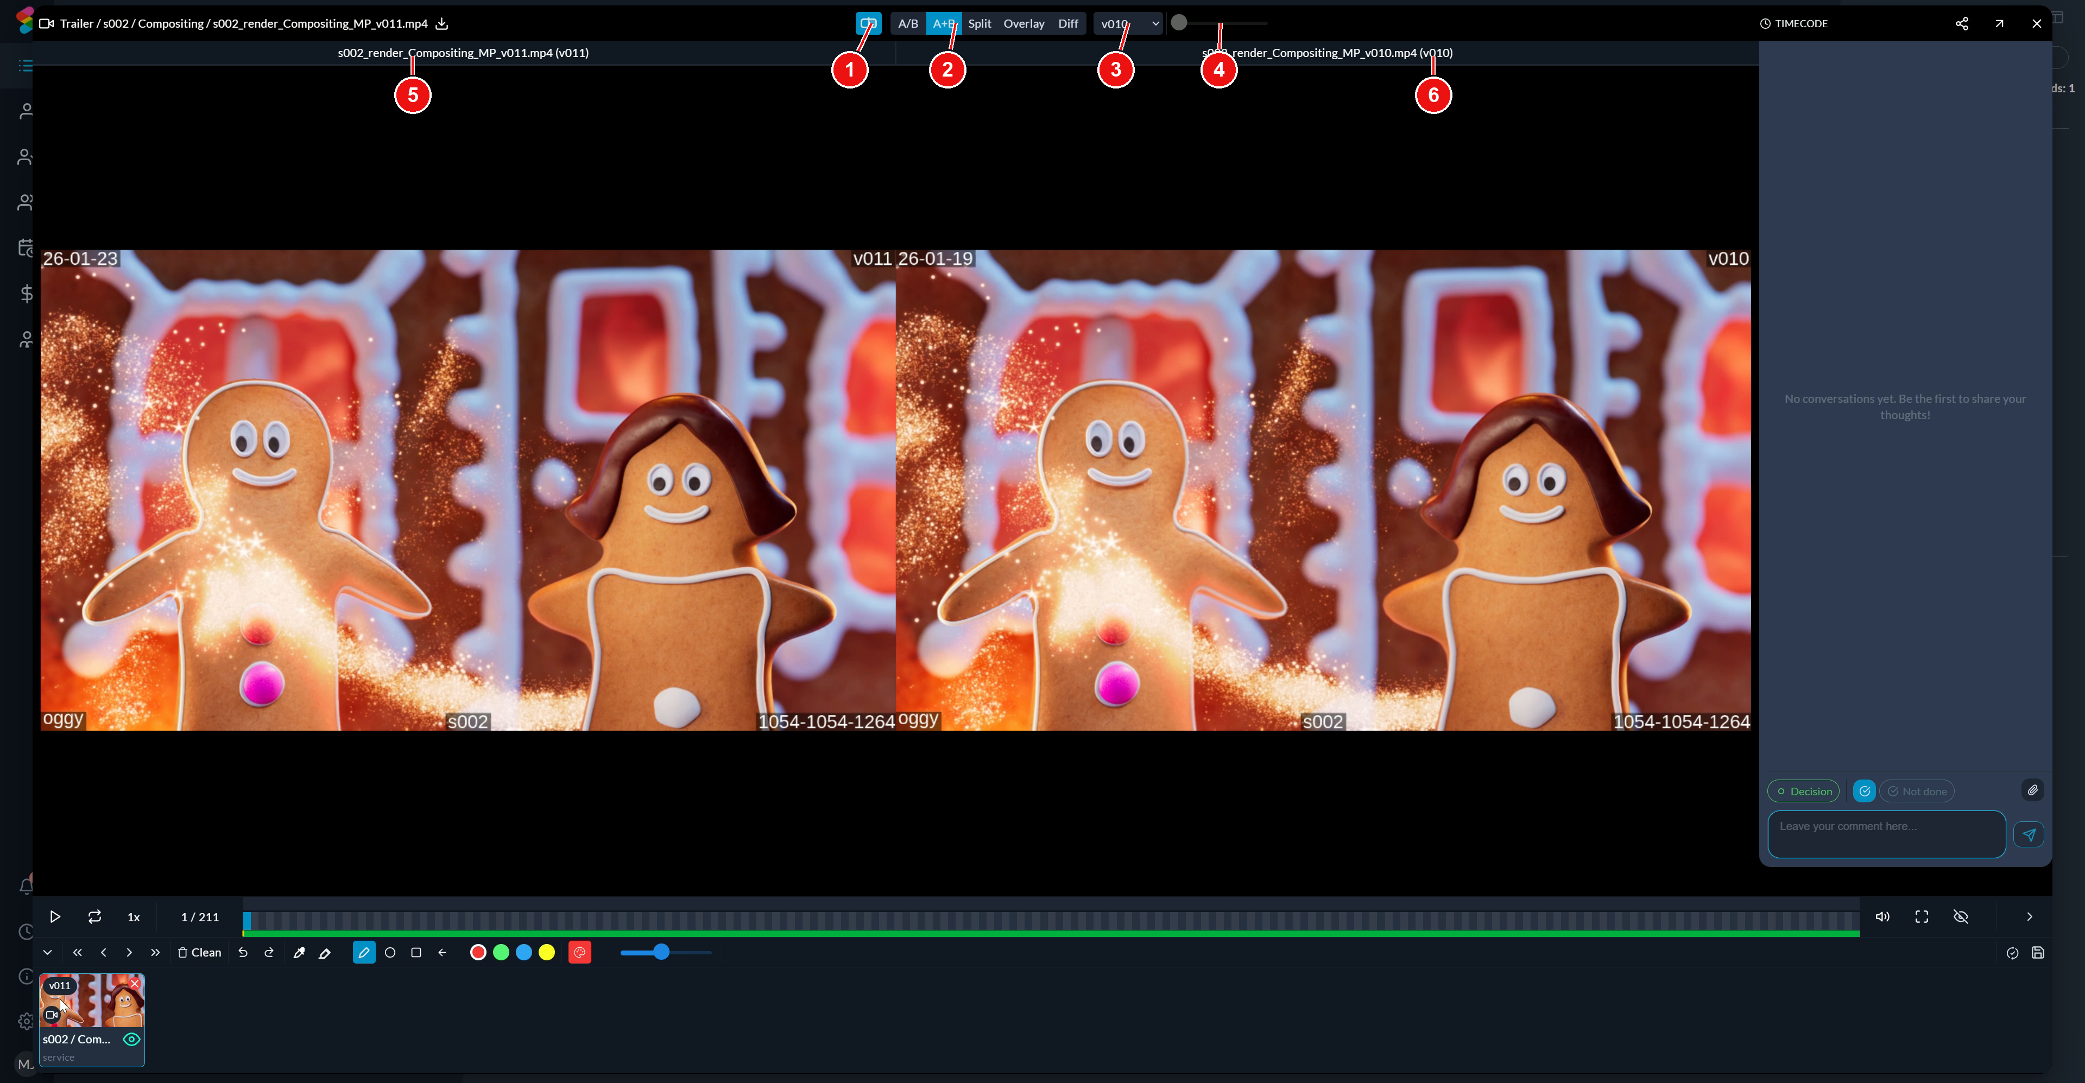Redo the annotation
The image size is (2085, 1083).
[269, 953]
